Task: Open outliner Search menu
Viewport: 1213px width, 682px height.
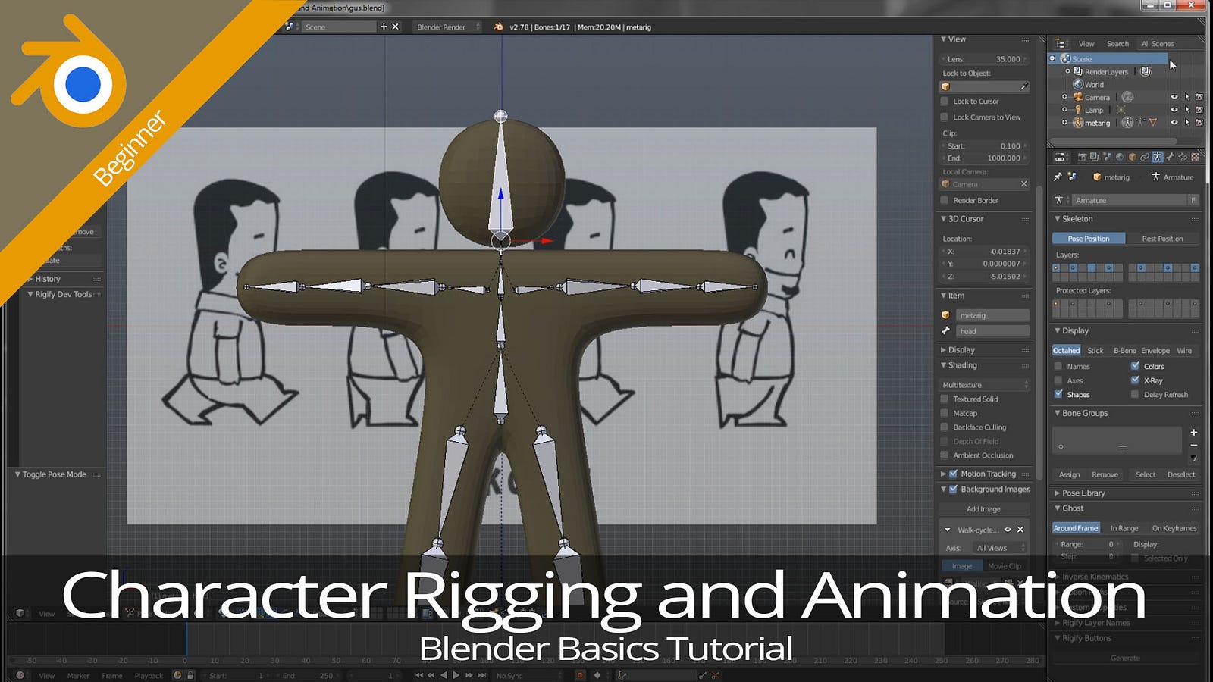Action: click(1117, 44)
